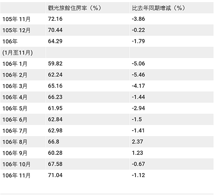Select the -5.46 change value

138,75
